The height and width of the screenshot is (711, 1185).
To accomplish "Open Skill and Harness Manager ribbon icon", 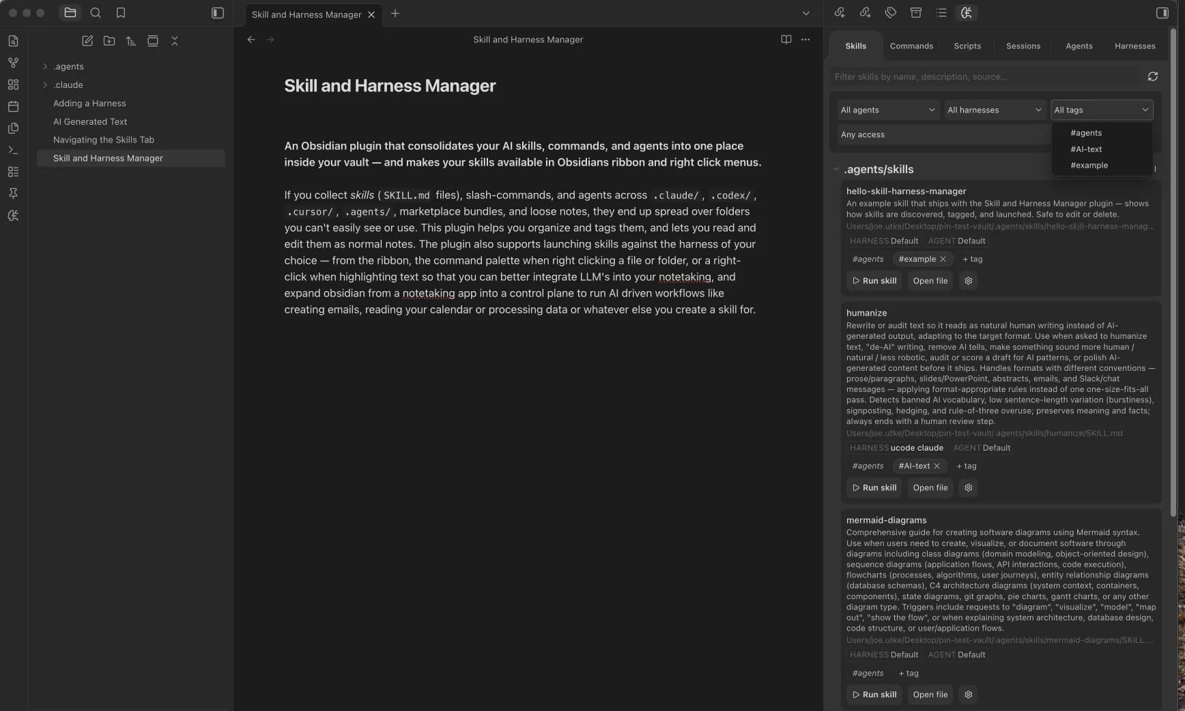I will tap(13, 215).
